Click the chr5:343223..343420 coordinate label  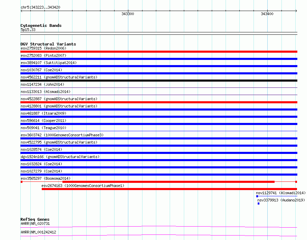point(40,8)
